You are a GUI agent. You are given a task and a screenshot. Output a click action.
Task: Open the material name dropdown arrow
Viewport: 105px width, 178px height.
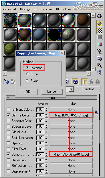[x=71, y=89]
